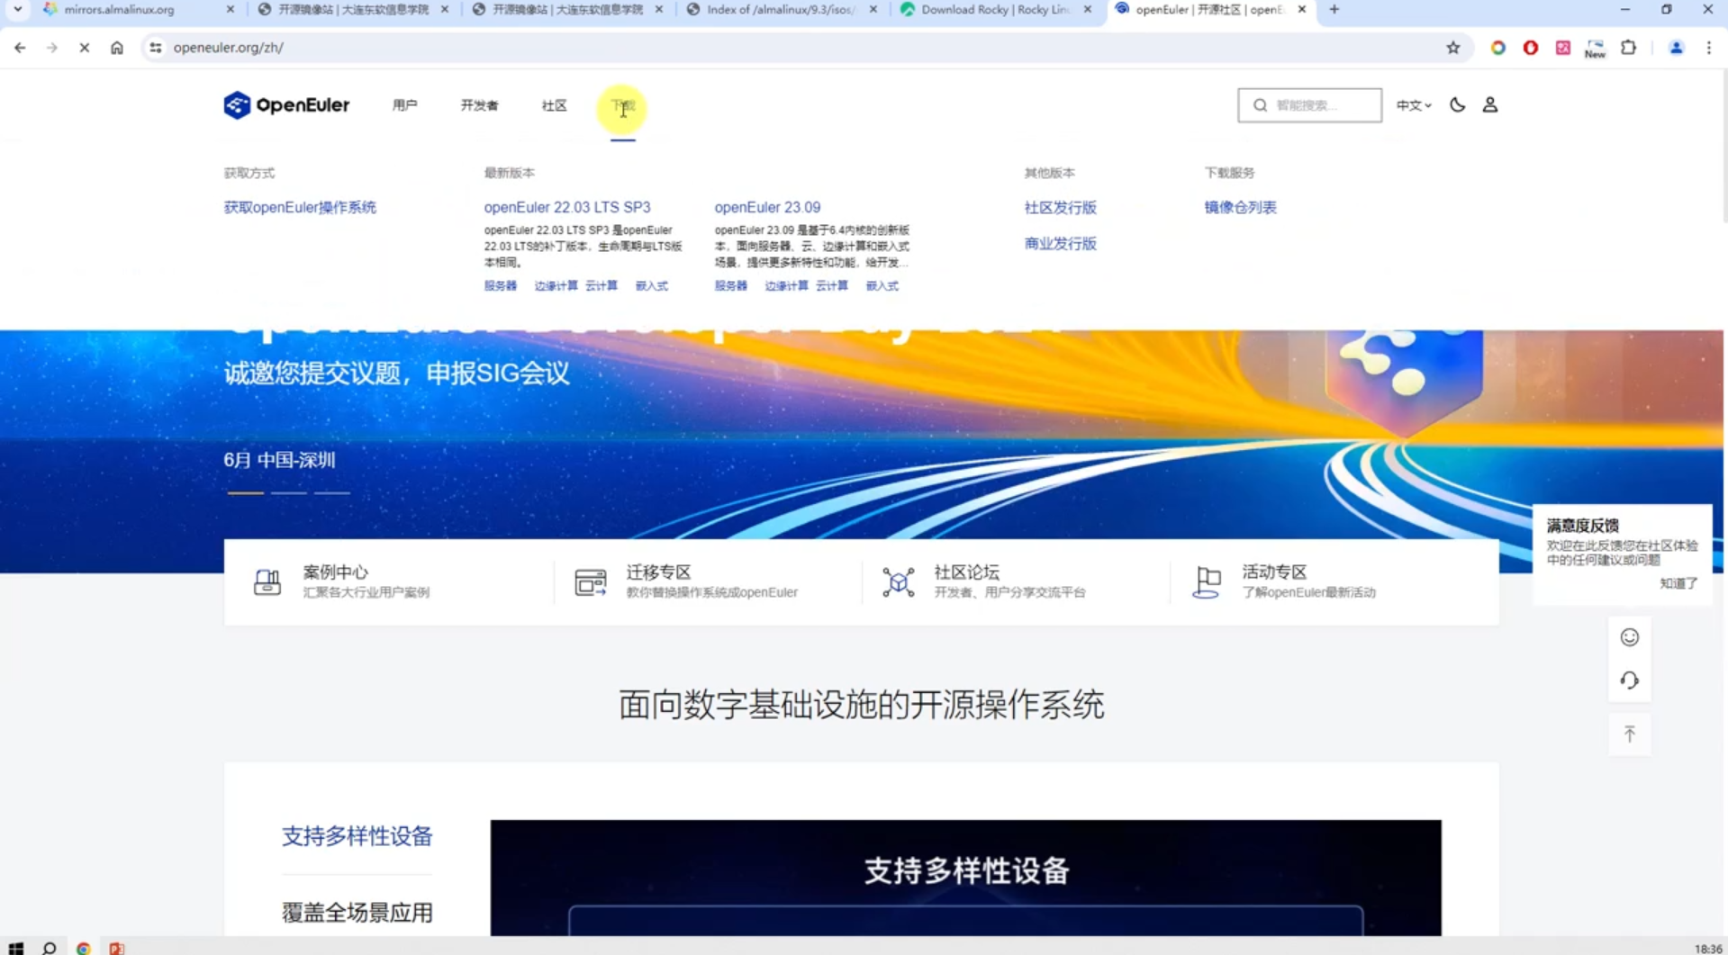Open the user account icon

click(x=1490, y=105)
